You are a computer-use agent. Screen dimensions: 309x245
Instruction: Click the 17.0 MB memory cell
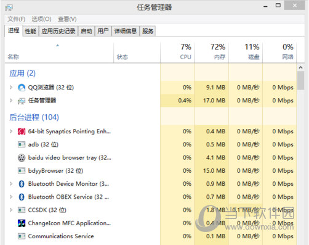point(211,101)
